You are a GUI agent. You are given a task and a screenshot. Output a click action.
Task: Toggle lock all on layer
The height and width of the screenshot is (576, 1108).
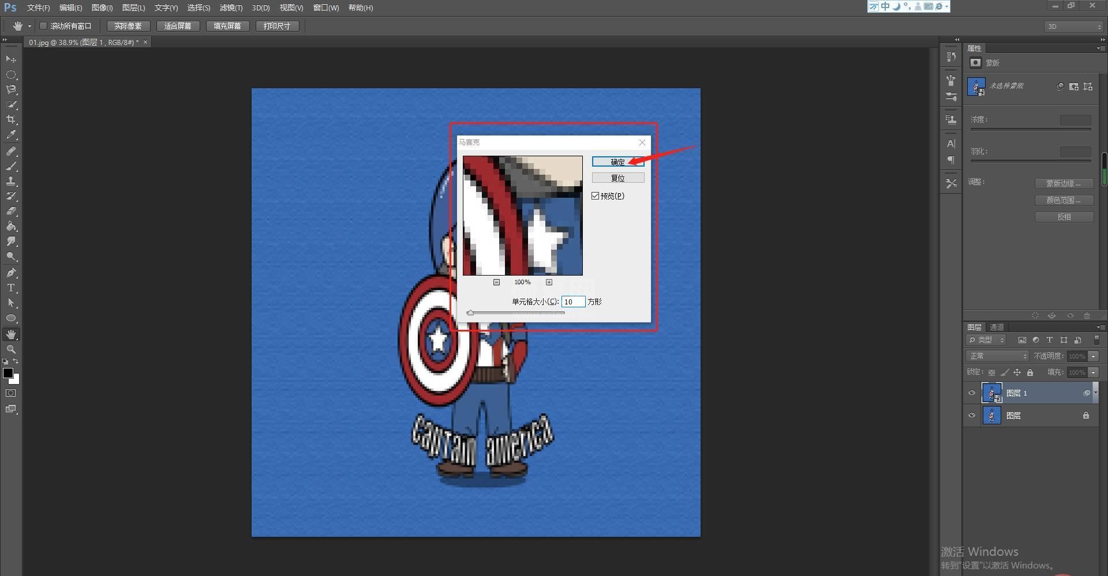[x=1030, y=372]
